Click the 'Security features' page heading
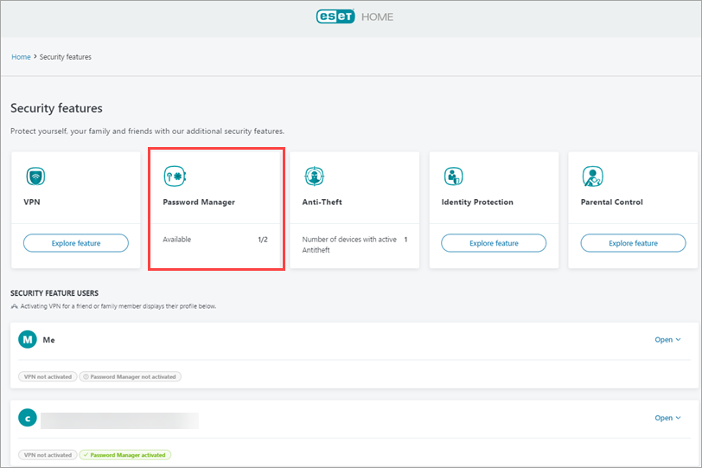 [x=56, y=108]
